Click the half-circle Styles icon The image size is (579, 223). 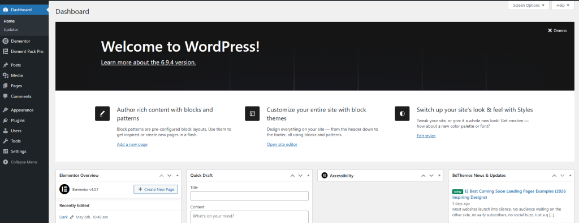(402, 114)
